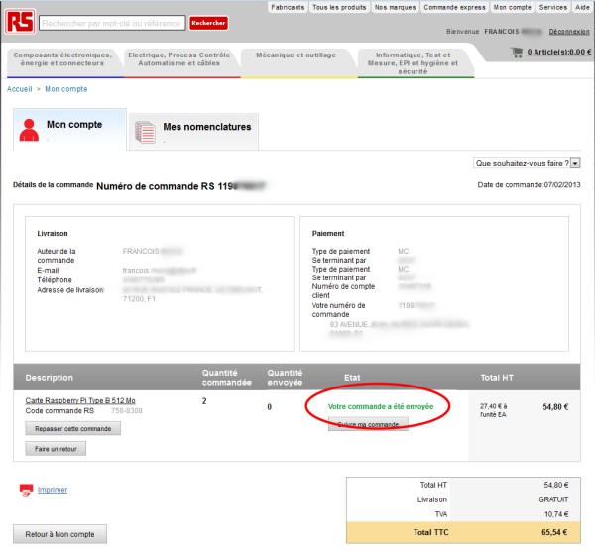Open the Nos marques menu
This screenshot has height=553, width=595.
[x=395, y=7]
